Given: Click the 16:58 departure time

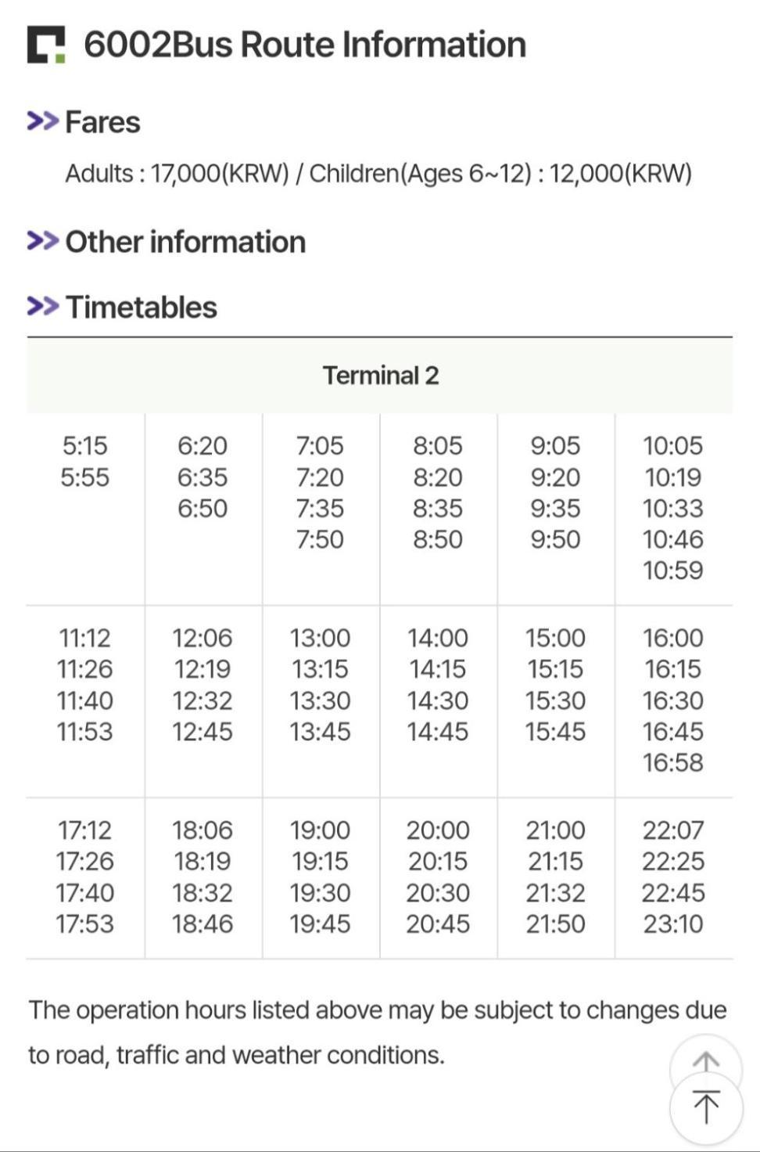Looking at the screenshot, I should tap(673, 762).
